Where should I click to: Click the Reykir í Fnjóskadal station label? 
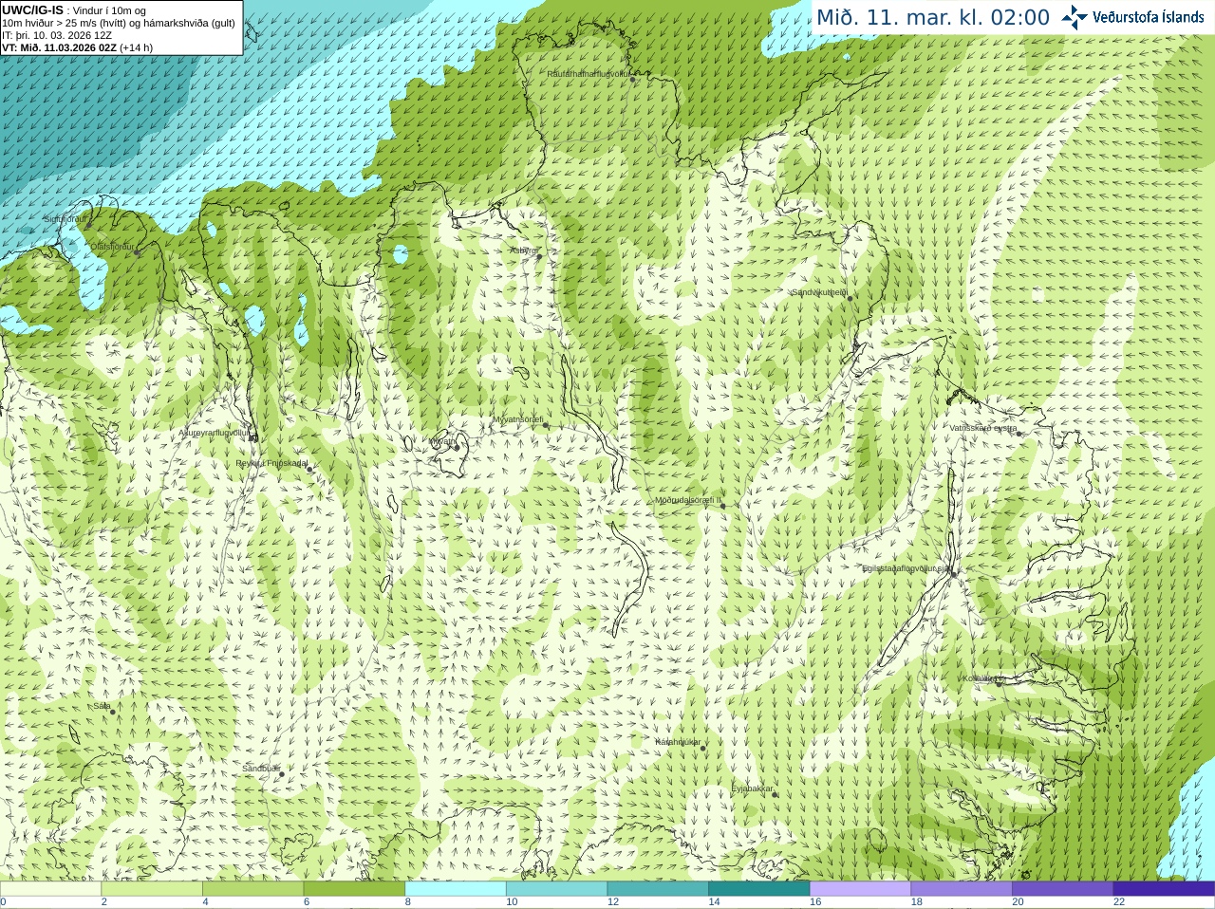click(271, 463)
